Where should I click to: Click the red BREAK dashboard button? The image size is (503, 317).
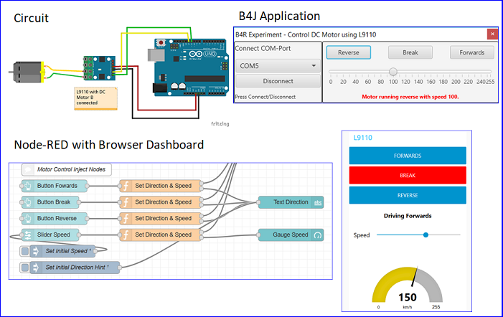click(408, 175)
